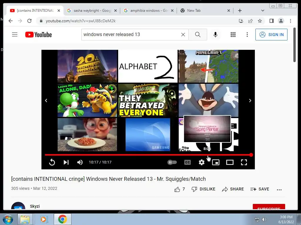The height and width of the screenshot is (225, 301).
Task: Skip to the next video
Action: [66, 162]
